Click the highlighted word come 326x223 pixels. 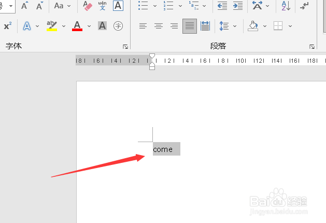pyautogui.click(x=163, y=149)
